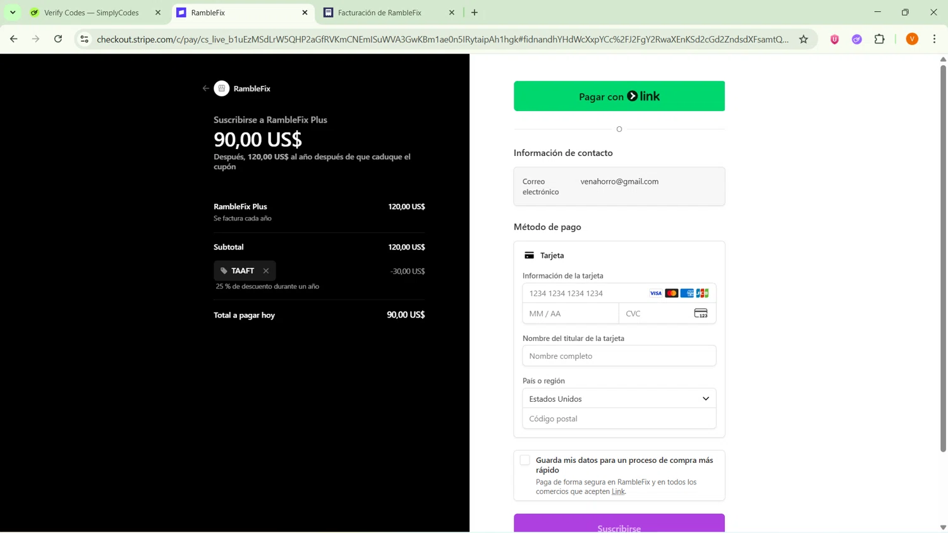Click the Información de contacto heading
The image size is (948, 533).
tap(562, 153)
